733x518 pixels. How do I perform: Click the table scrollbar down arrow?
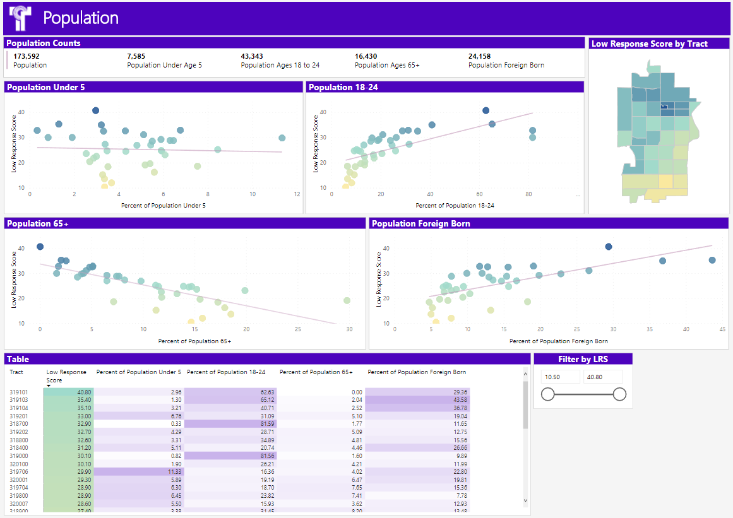click(525, 500)
